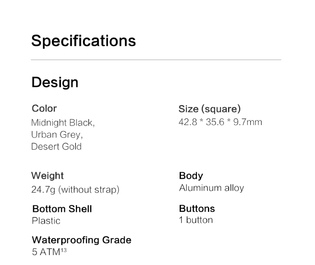The image size is (315, 265).
Task: Click the 1 button value text
Action: (x=196, y=220)
